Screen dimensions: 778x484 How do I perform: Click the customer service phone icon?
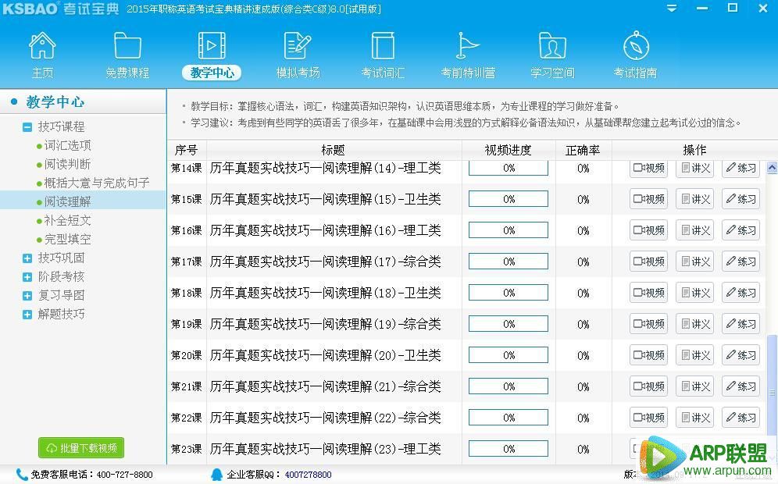22,475
